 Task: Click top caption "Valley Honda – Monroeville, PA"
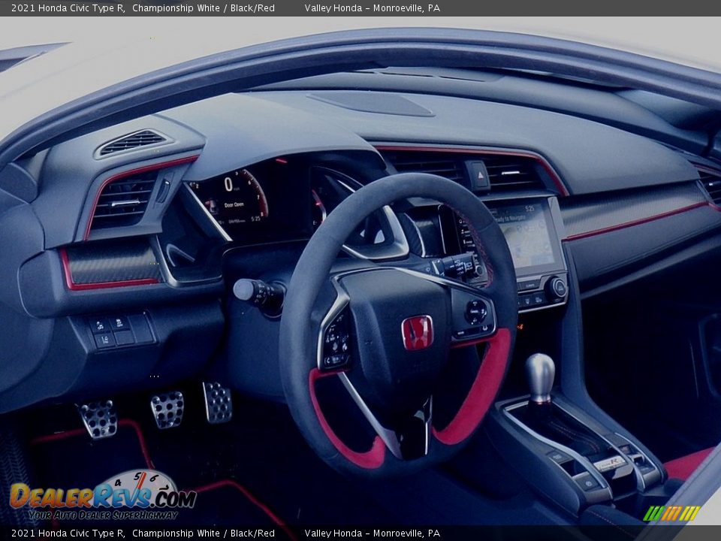click(x=372, y=8)
